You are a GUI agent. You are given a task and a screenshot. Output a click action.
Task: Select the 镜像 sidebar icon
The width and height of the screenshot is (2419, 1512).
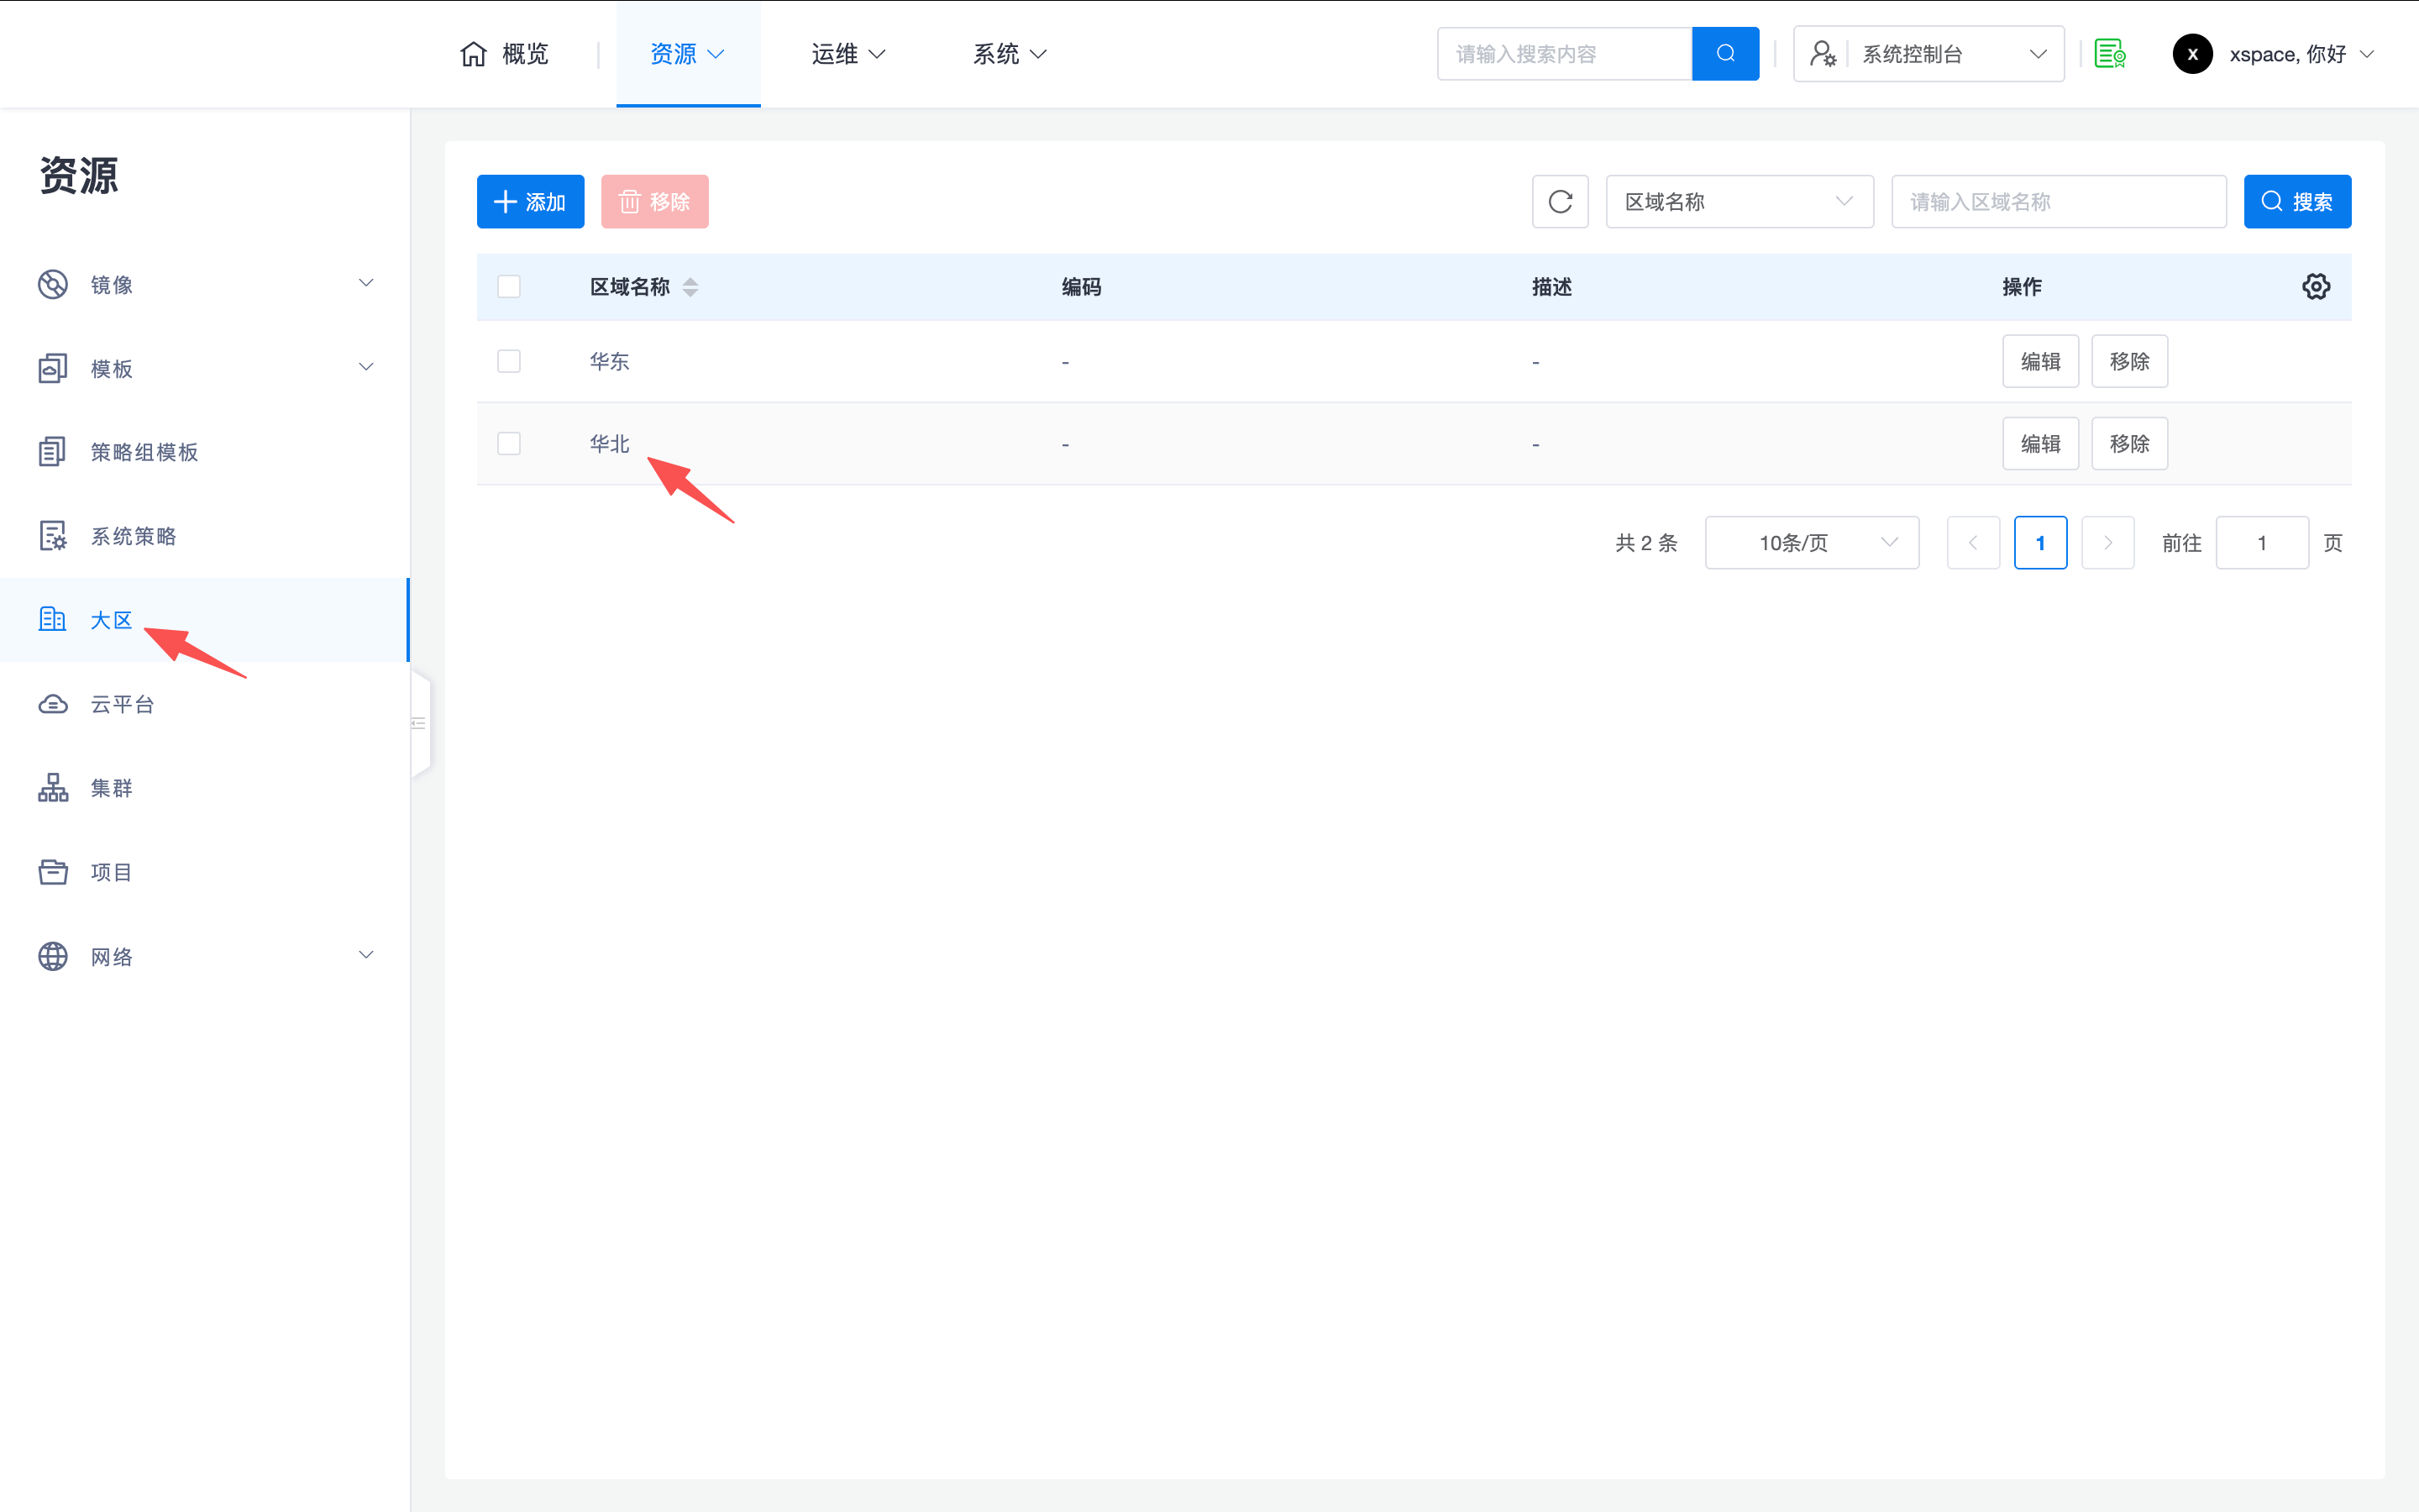53,284
